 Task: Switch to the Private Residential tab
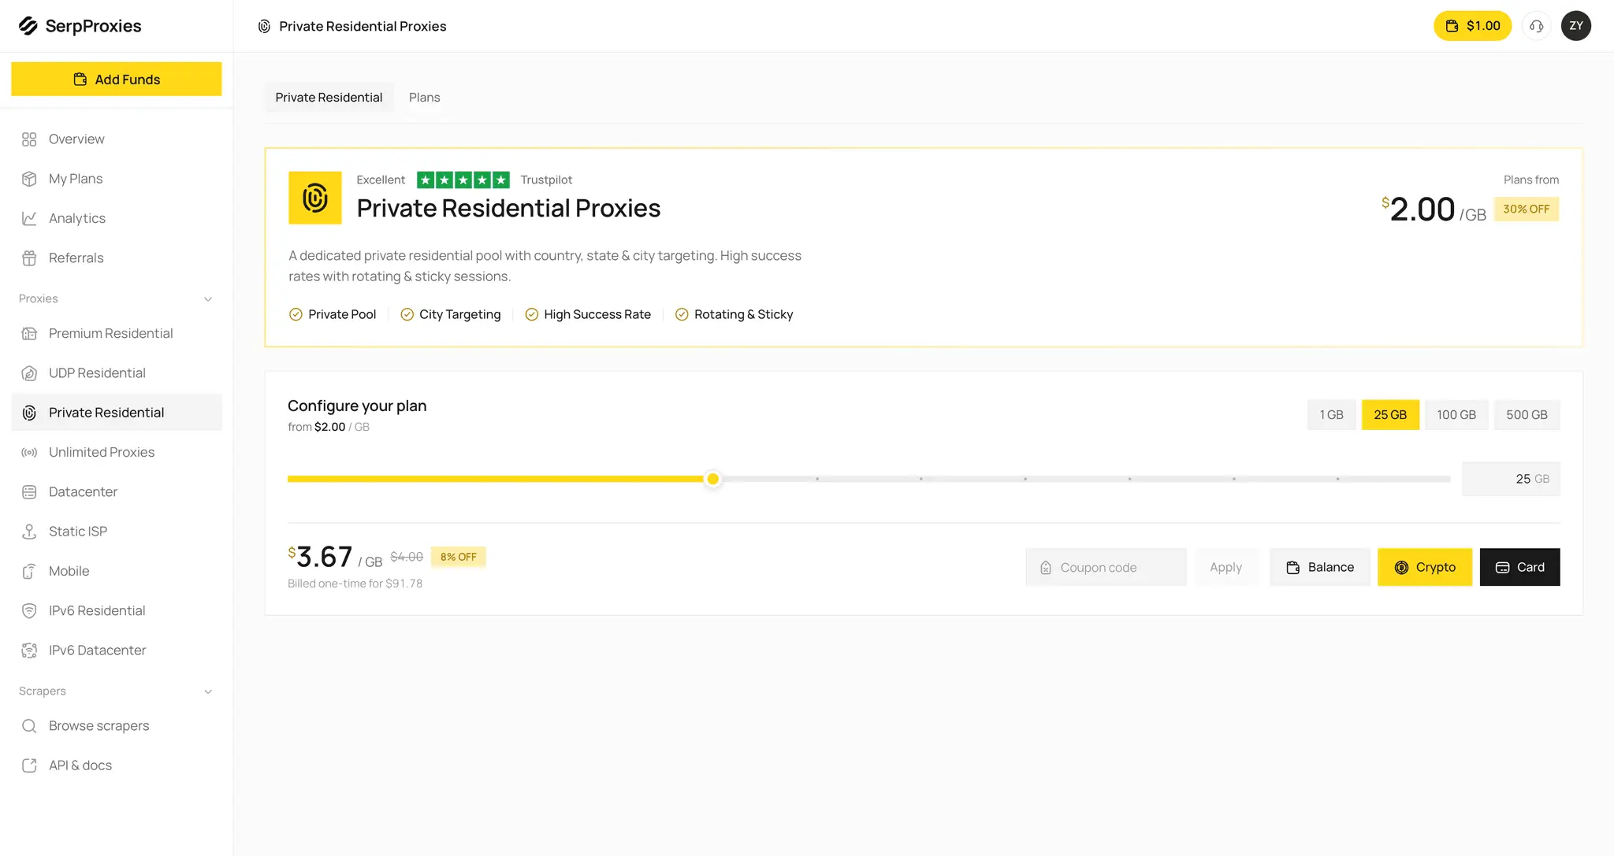pos(329,98)
